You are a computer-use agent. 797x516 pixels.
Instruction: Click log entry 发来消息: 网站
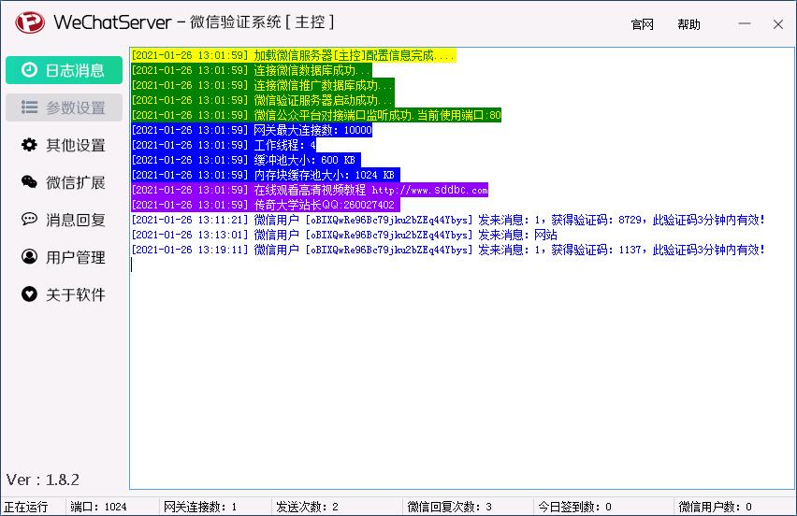coord(344,235)
